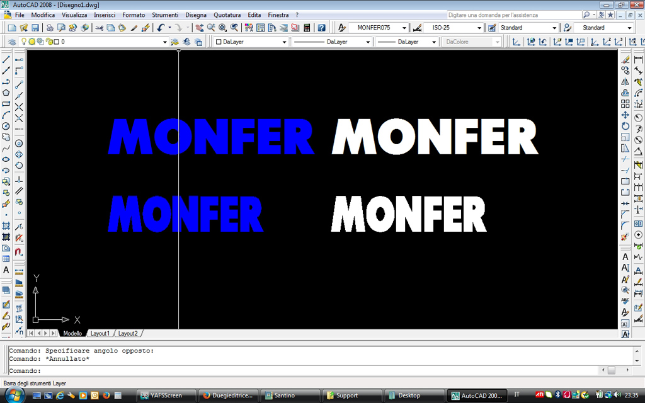Toggle the lock icon for layer 0
645x403 pixels.
click(x=48, y=42)
